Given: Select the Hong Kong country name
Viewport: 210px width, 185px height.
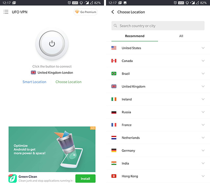Looking at the screenshot, I should click(130, 176).
